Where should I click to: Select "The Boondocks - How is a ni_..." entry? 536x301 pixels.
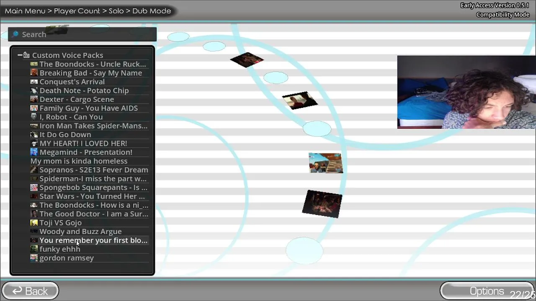coord(90,205)
